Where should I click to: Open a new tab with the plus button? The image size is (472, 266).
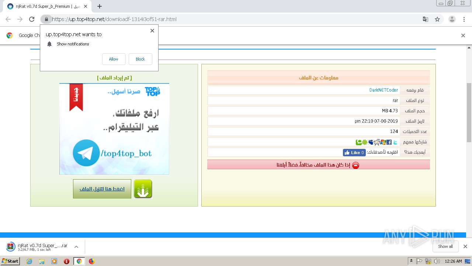(99, 6)
